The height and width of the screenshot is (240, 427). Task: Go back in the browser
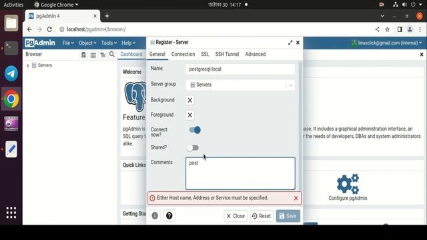[29, 29]
